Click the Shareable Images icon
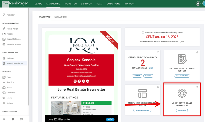Viewport: 205px width, 122px height. (4, 39)
